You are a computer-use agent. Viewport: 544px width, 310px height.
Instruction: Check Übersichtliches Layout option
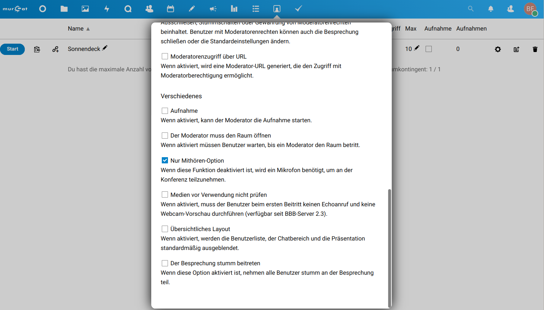[x=165, y=229]
